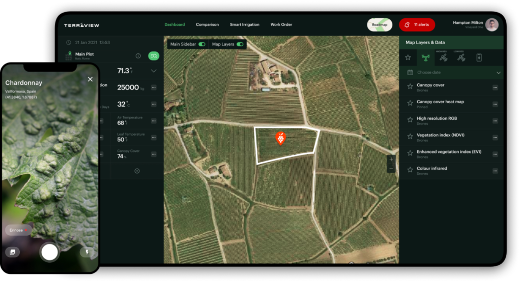521x283 pixels.
Task: Disable the Map Layers toggle
Action: click(x=240, y=45)
